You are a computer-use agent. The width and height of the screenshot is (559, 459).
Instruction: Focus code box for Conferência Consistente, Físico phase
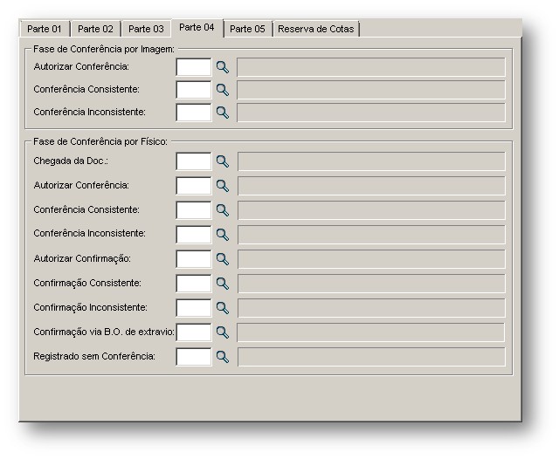194,210
